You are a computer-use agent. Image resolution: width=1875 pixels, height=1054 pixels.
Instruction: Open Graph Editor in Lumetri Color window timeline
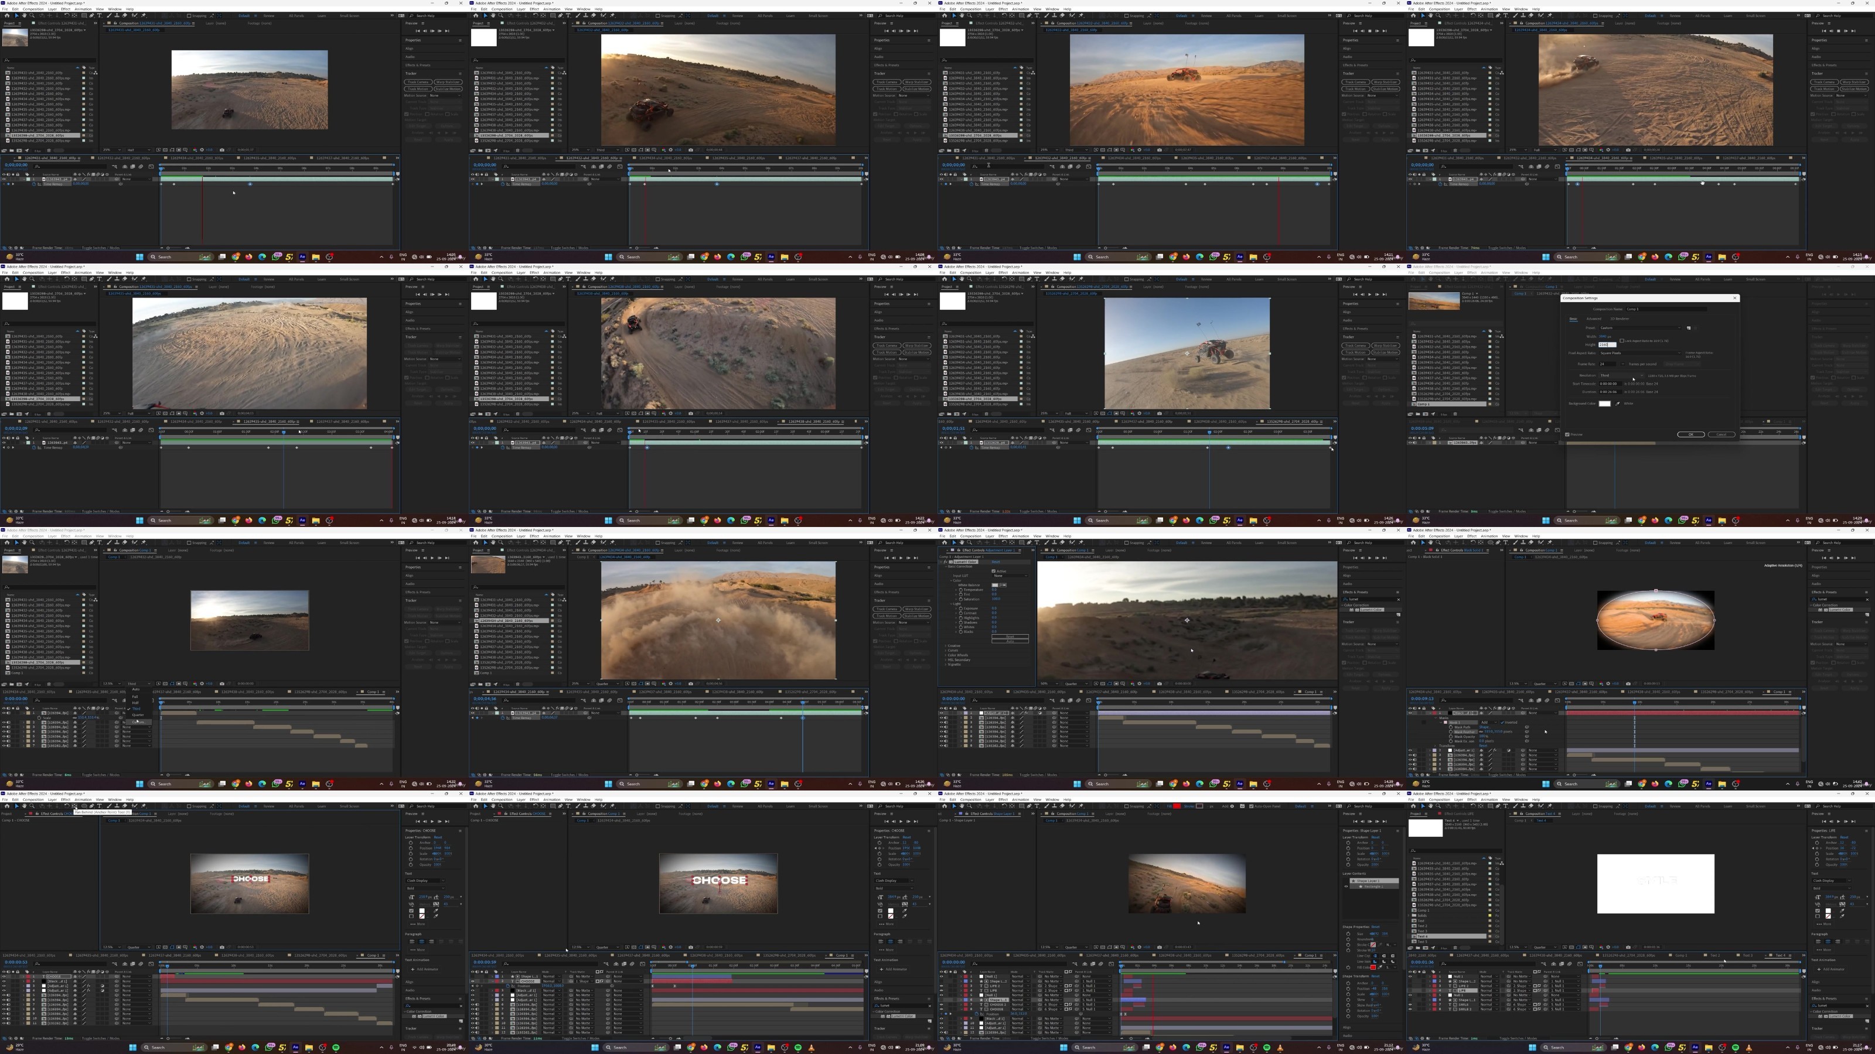[1089, 700]
